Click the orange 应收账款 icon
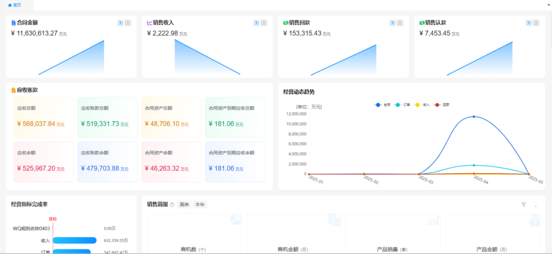552x254 pixels. [x=13, y=90]
